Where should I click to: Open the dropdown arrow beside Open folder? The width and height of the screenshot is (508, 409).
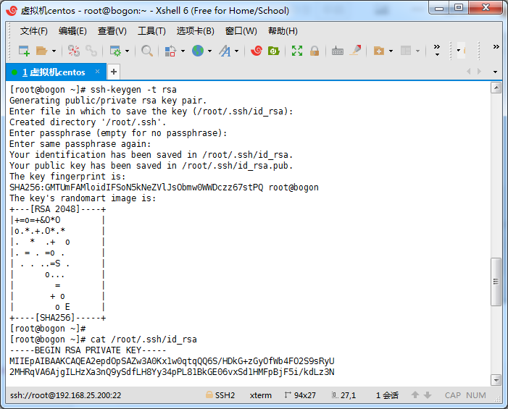click(x=54, y=51)
